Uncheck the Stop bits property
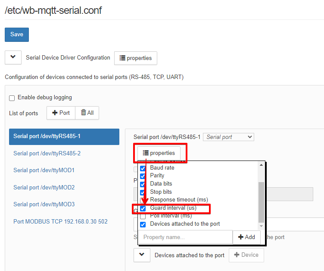324x271 pixels. coord(143,192)
